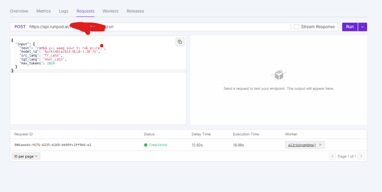Go to the previous page of requests
382x192 pixels.
tap(332, 156)
